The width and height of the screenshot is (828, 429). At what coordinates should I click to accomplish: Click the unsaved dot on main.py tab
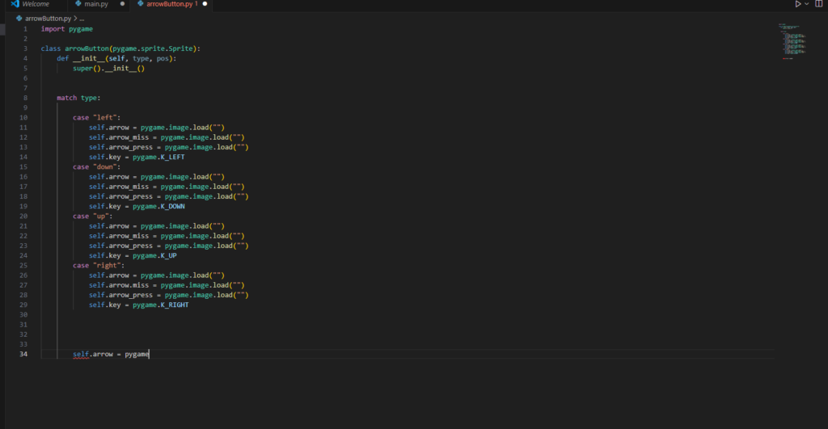[x=122, y=4]
